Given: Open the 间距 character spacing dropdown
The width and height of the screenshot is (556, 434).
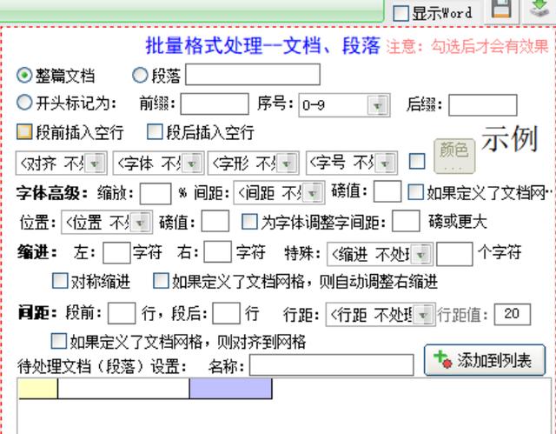Looking at the screenshot, I should (279, 193).
